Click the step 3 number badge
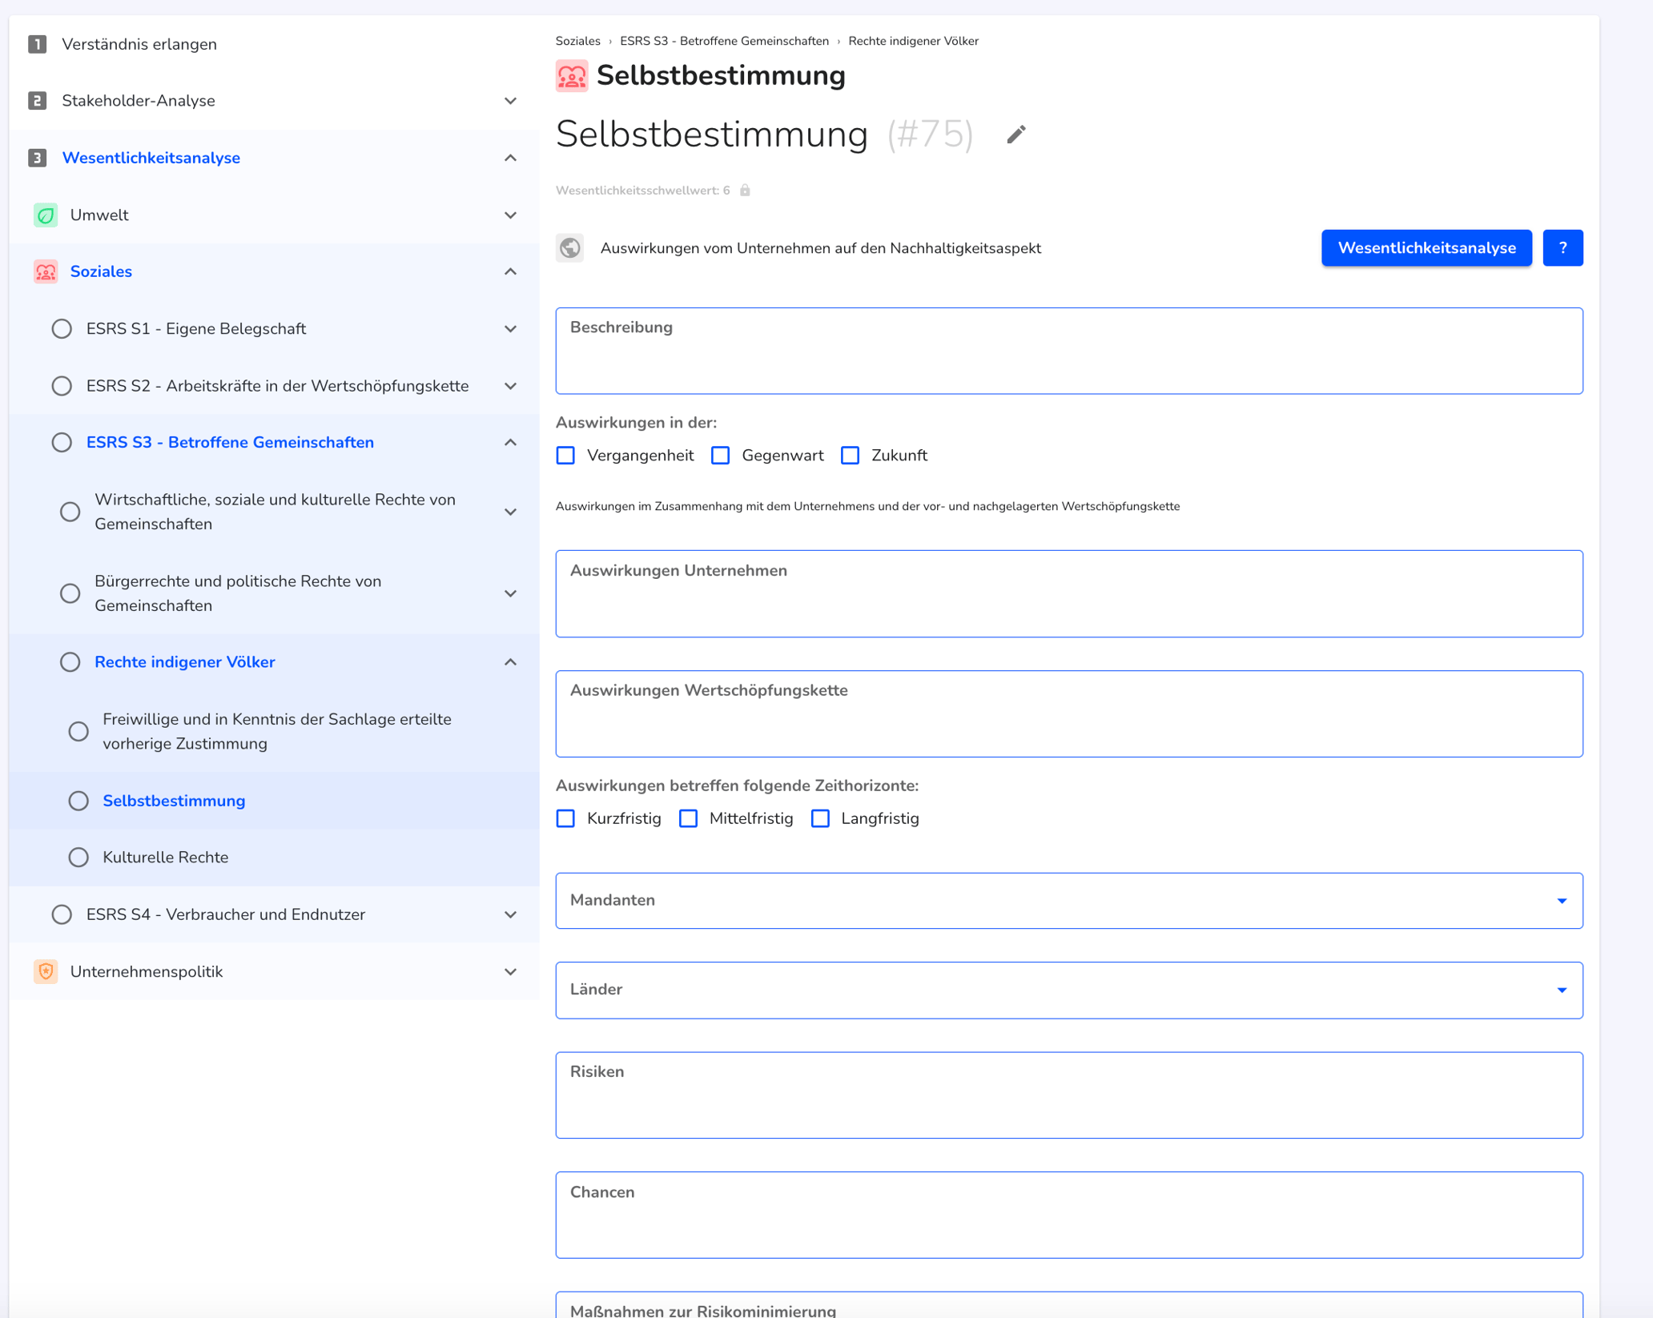This screenshot has width=1653, height=1318. point(37,158)
